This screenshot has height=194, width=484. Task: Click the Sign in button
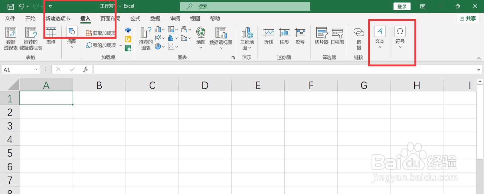402,6
